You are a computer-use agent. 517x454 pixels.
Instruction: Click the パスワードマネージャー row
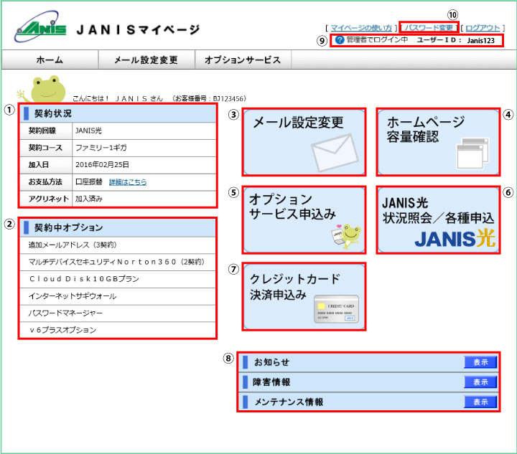118,313
